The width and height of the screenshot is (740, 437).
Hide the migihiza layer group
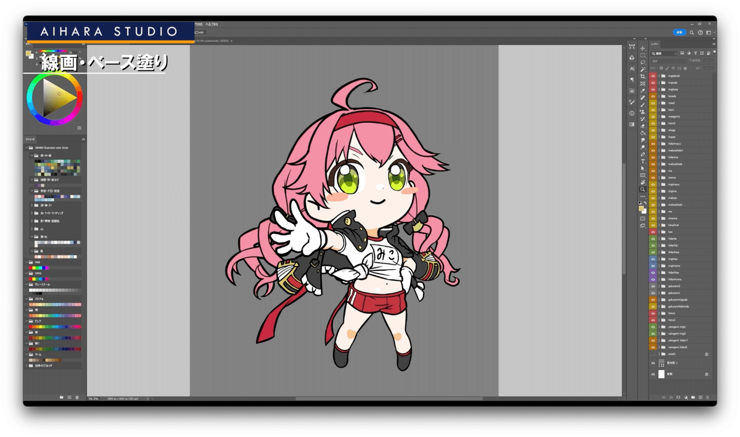(653, 259)
